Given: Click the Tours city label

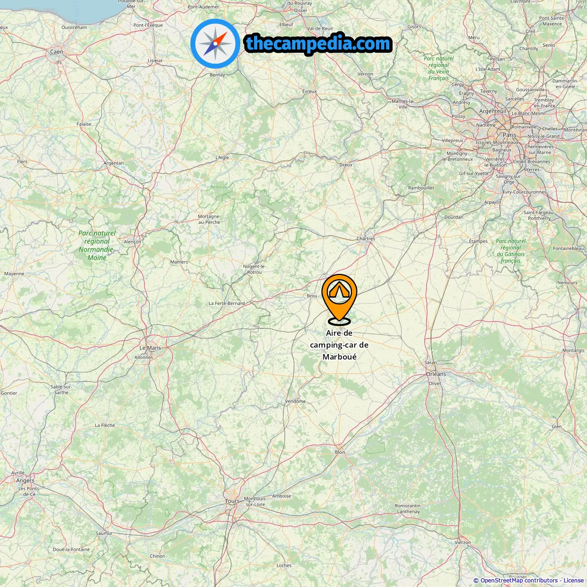Looking at the screenshot, I should pos(233,501).
